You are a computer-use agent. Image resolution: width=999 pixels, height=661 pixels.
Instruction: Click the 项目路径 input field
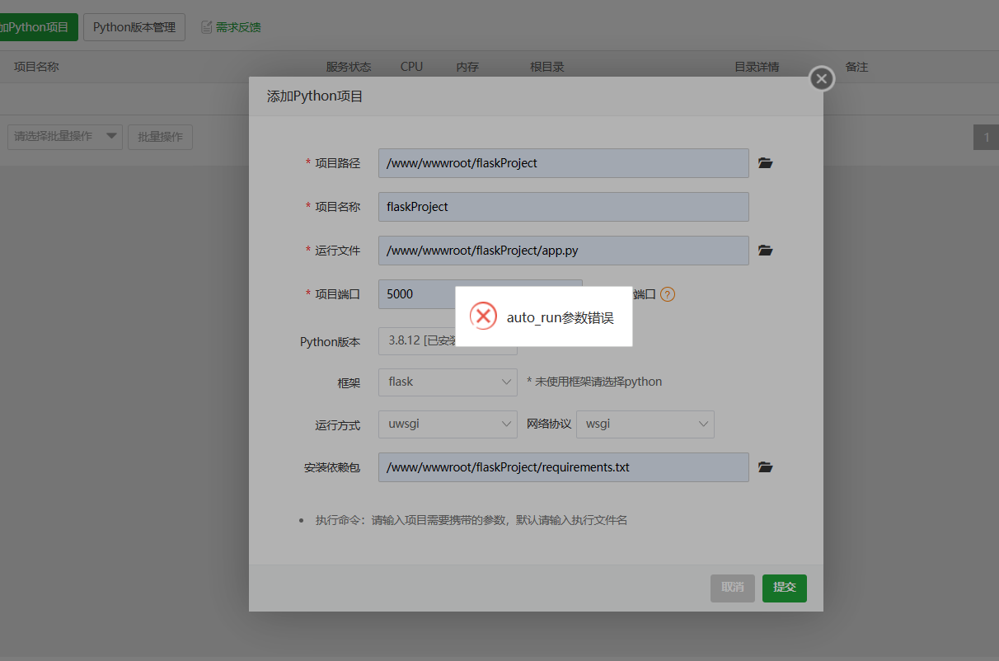563,163
